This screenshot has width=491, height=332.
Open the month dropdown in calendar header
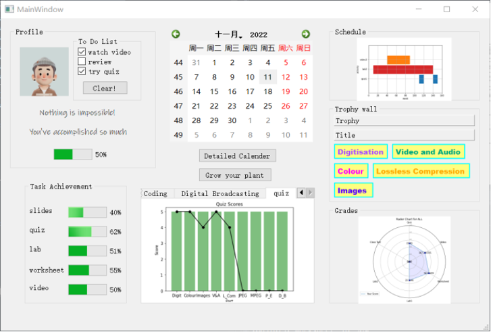pos(229,34)
